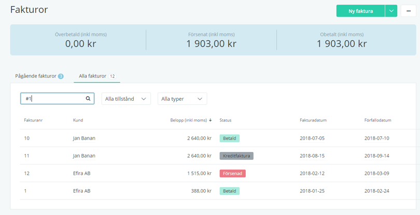Click the Status column header

coord(226,120)
